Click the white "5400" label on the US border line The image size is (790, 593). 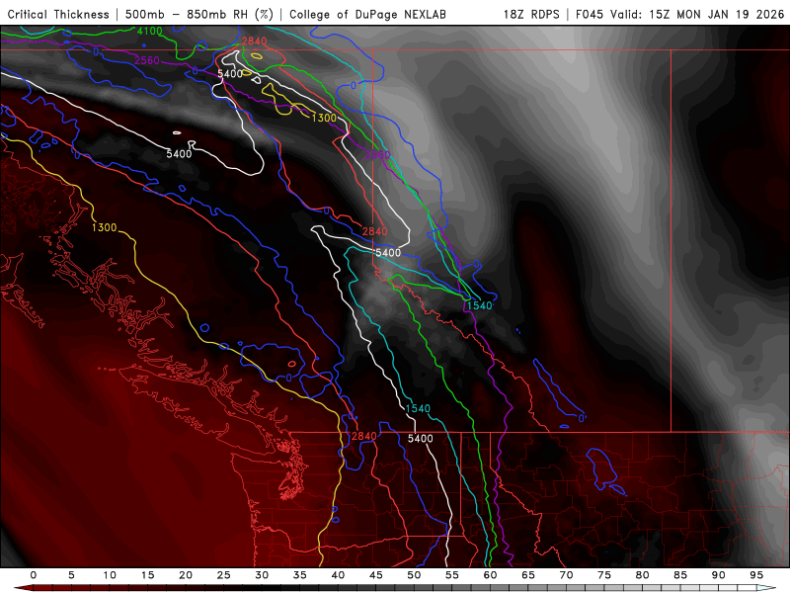tap(421, 439)
